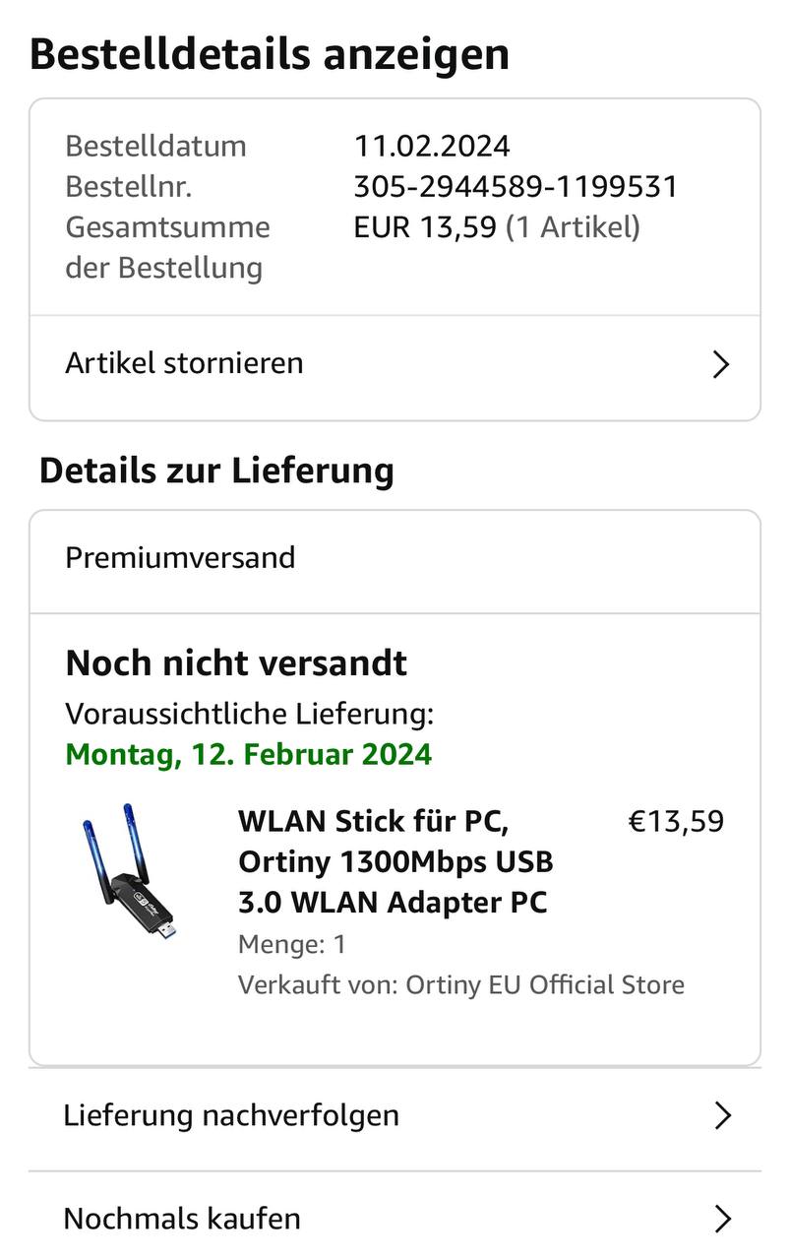Screen dimensions: 790x1260
Task: Open Lieferung nachverfolgen
Action: [x=231, y=1115]
